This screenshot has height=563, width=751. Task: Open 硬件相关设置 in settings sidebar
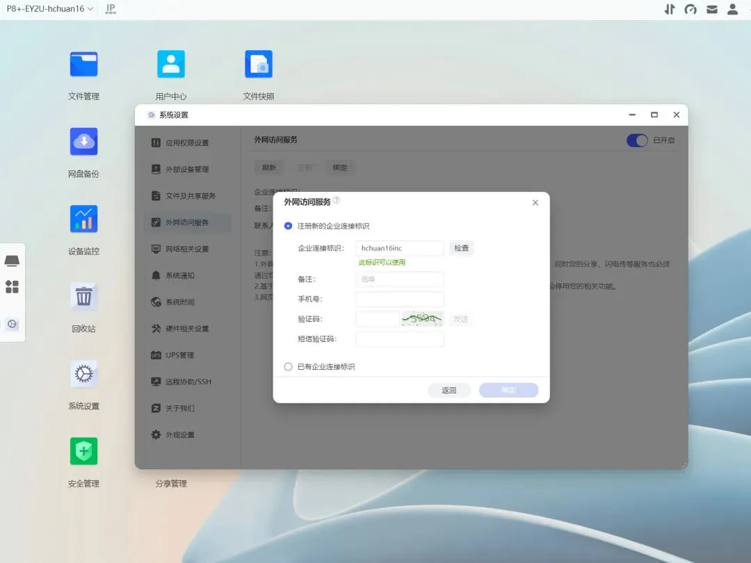coord(187,329)
